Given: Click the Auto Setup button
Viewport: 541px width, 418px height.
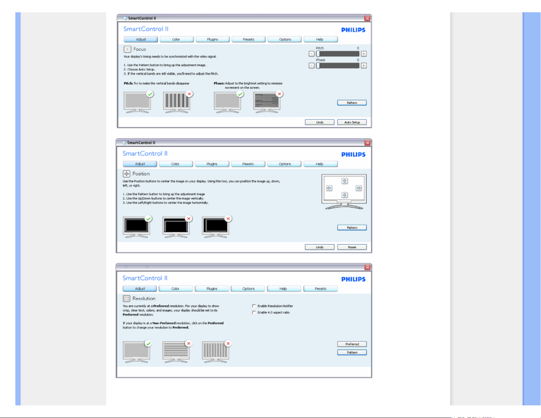Looking at the screenshot, I should click(352, 122).
